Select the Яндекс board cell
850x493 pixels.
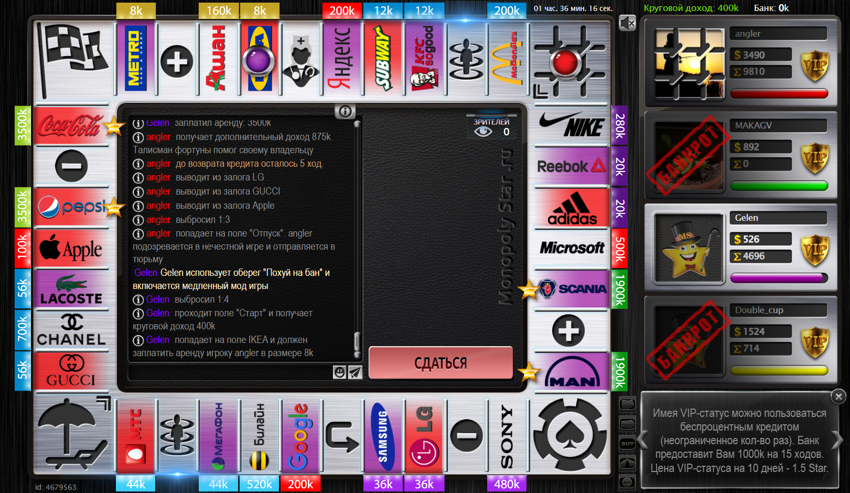[x=342, y=59]
